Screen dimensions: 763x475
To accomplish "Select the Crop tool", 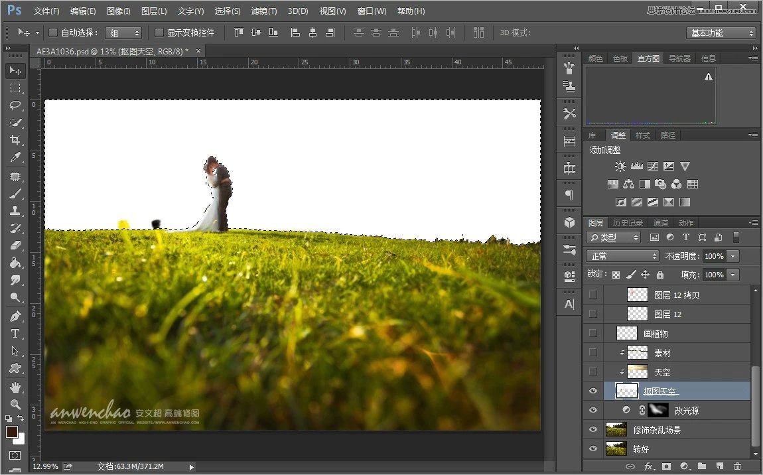I will pos(15,140).
